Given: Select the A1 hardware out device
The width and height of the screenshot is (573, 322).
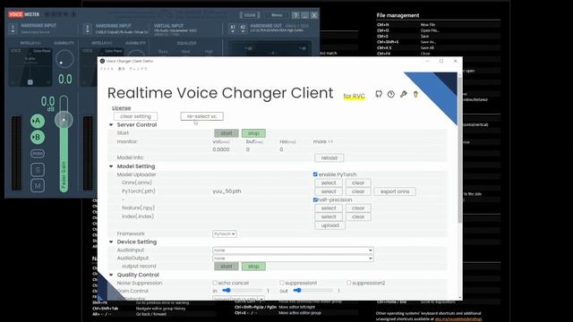Looking at the screenshot, I should (233, 29).
